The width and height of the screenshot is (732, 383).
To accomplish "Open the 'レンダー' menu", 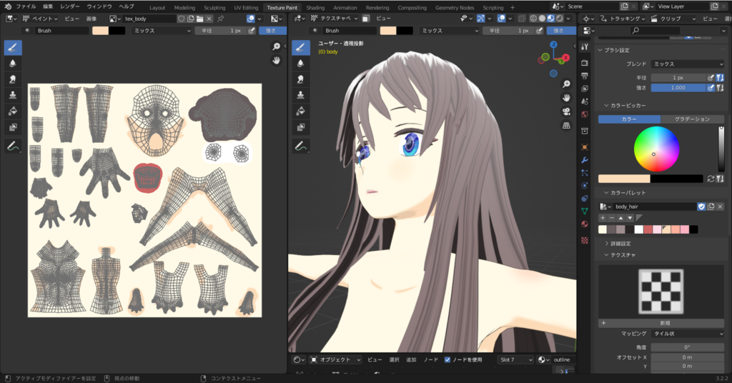I will 70,6.
